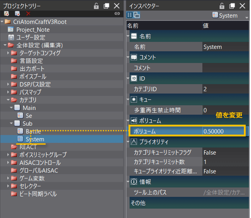Viewport: 251px width, 218px height.
Task: Click the Sub group cube icon
Action: click(x=17, y=123)
